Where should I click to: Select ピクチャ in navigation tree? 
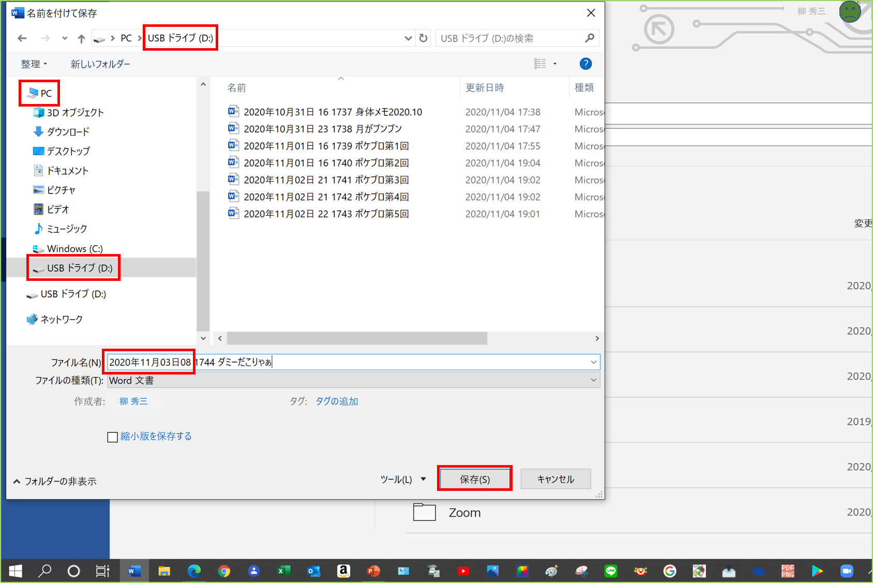[54, 190]
